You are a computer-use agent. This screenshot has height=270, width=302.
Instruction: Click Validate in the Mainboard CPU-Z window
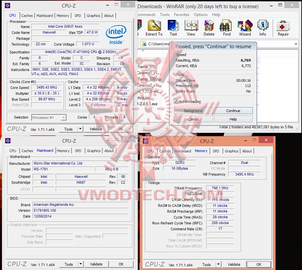[x=96, y=264]
